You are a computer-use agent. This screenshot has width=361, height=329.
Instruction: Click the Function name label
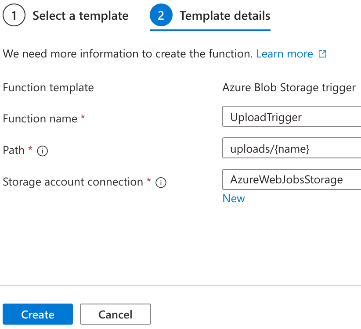point(40,119)
